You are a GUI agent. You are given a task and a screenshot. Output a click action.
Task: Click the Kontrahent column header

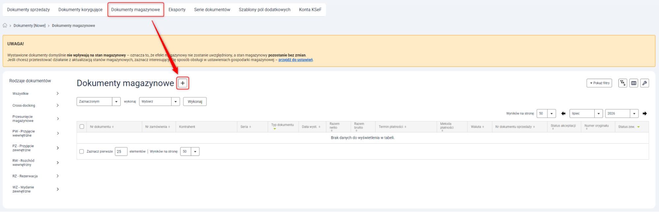click(187, 127)
